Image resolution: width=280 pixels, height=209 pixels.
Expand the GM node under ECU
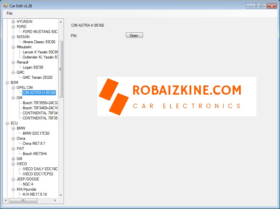click(13, 159)
